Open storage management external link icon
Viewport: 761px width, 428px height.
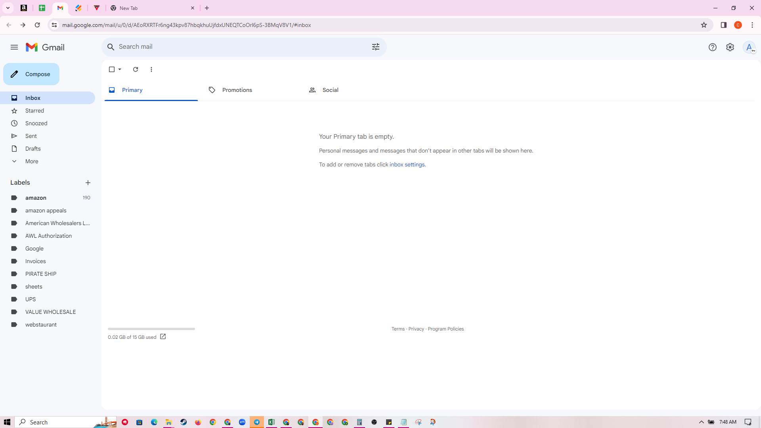(163, 337)
